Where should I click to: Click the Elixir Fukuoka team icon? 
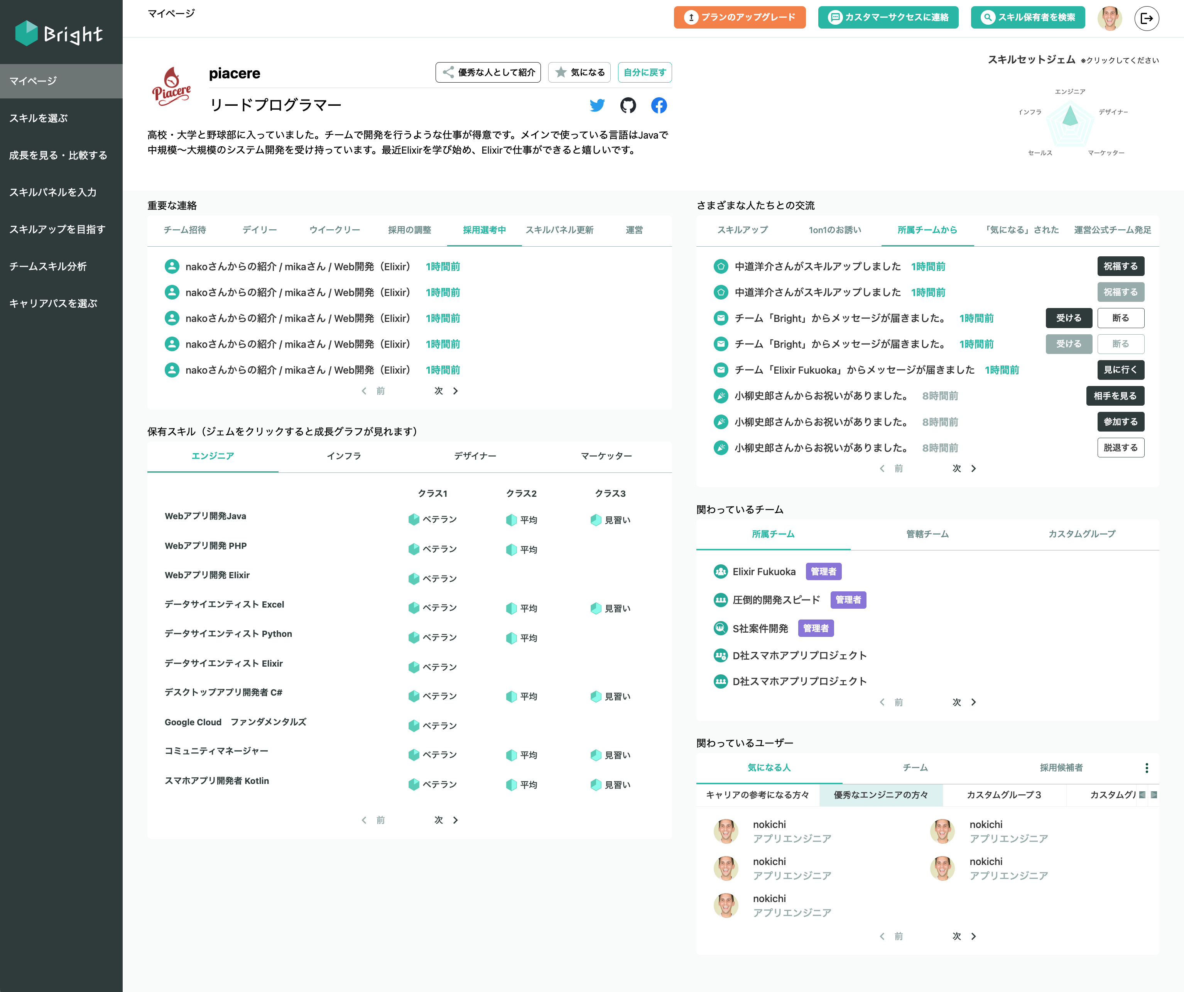click(721, 571)
